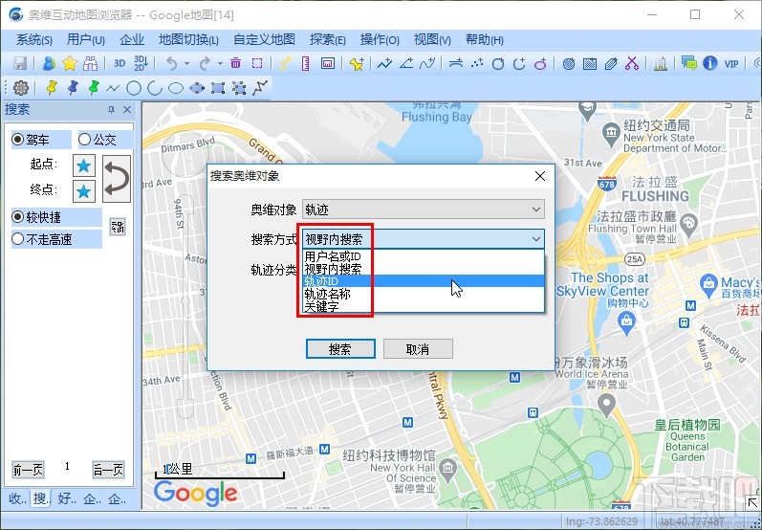Choose 关键字 from the dropdown list

pos(424,306)
